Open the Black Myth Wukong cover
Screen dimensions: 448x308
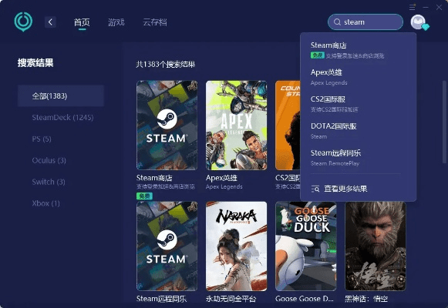(376, 246)
